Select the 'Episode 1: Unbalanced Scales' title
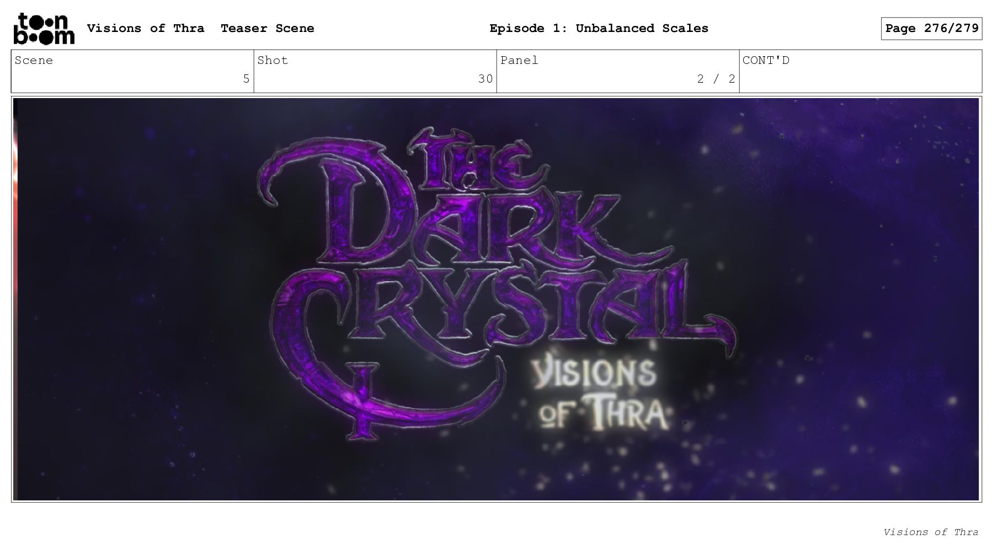Screen dimensions: 992x550 599,28
